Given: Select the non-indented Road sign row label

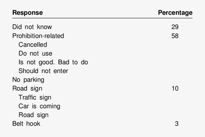Looking at the screenshot, I should pos(27,88).
